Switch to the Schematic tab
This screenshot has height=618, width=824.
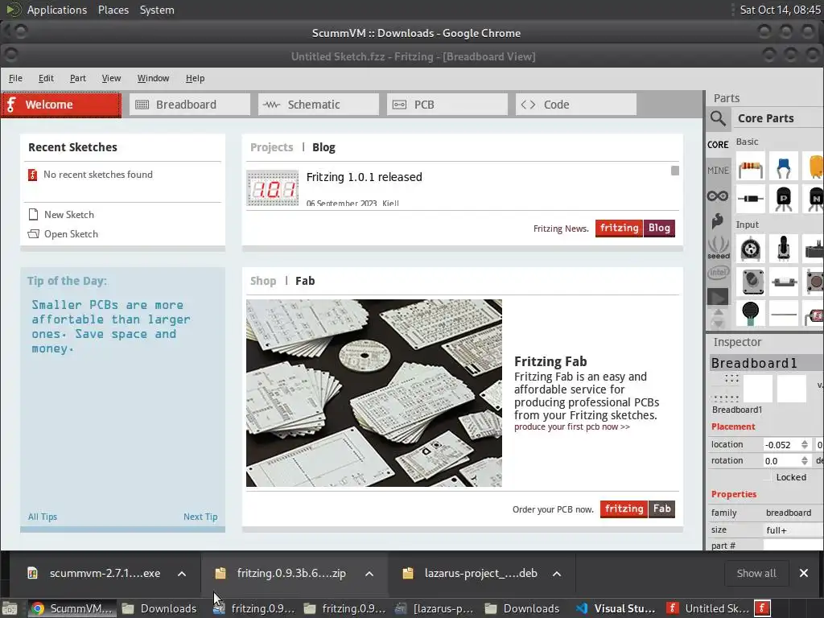[319, 105]
